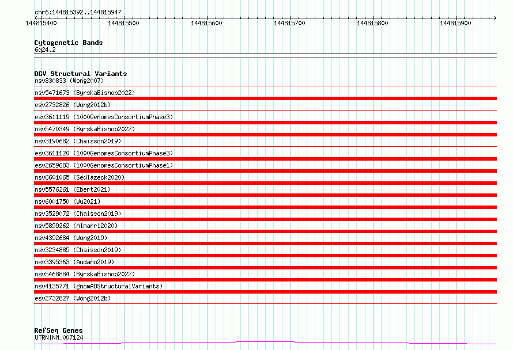
Task: Click the ruler's left arrow end
Action: tap(36, 18)
